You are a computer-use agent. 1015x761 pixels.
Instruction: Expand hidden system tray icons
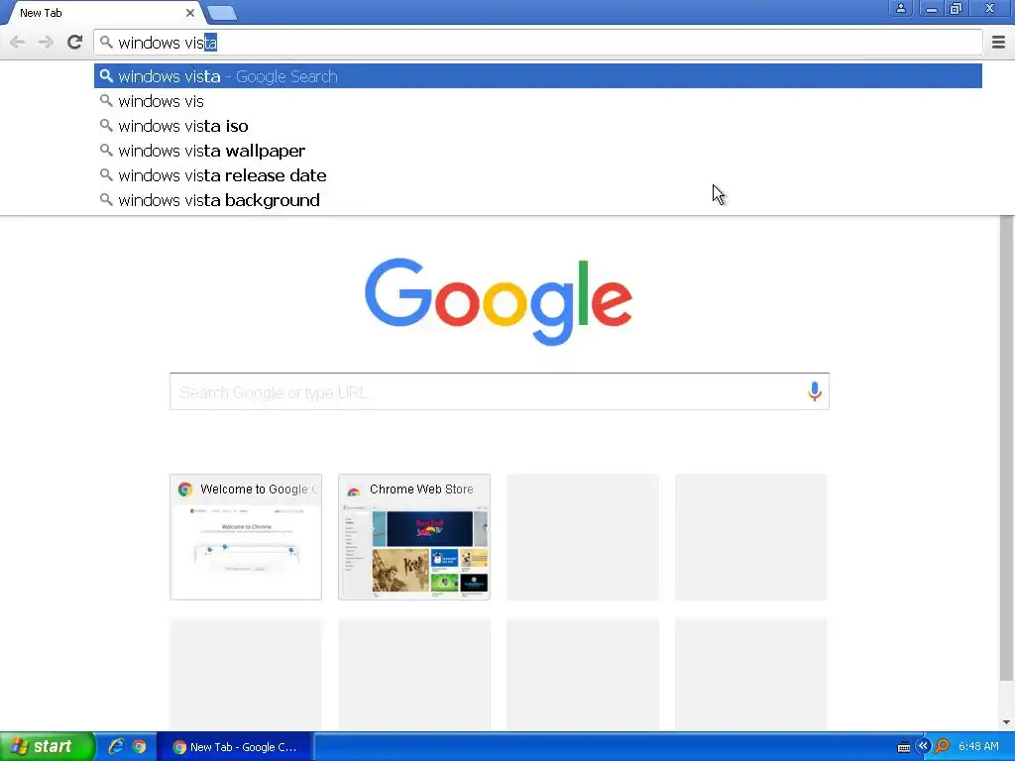pyautogui.click(x=923, y=746)
